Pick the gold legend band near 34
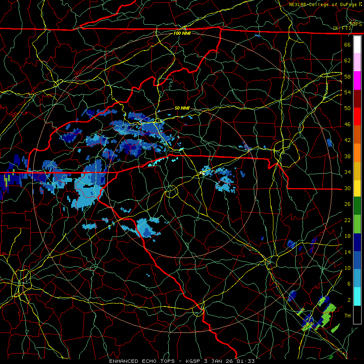The image size is (364, 364). tap(357, 171)
